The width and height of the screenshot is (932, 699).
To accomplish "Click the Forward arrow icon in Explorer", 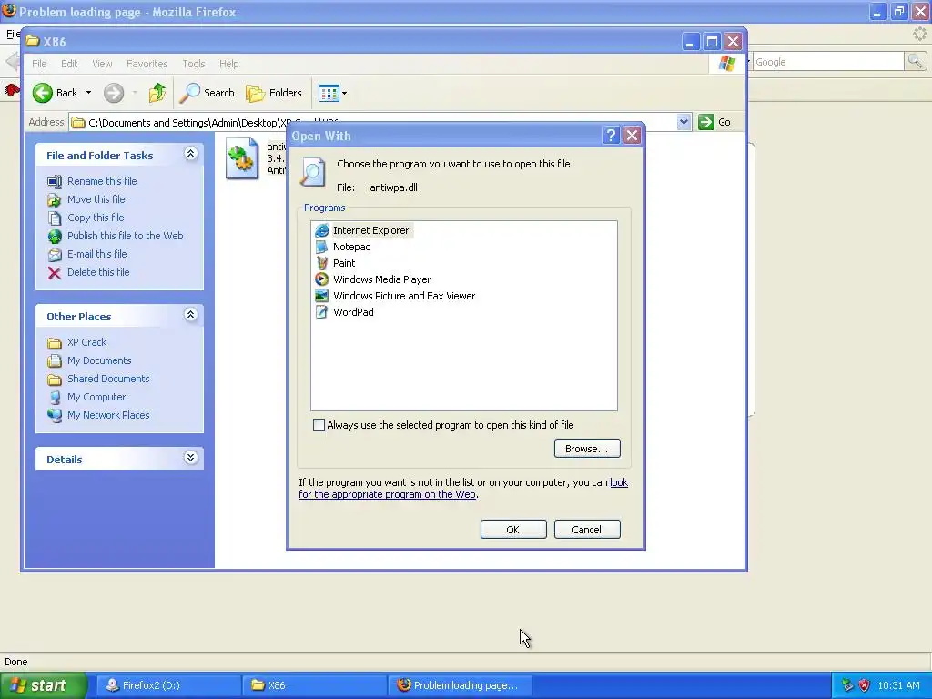I will point(114,93).
